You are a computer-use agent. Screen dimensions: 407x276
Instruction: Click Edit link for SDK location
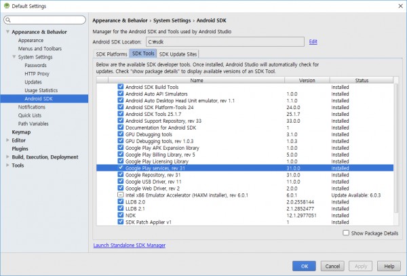[313, 41]
